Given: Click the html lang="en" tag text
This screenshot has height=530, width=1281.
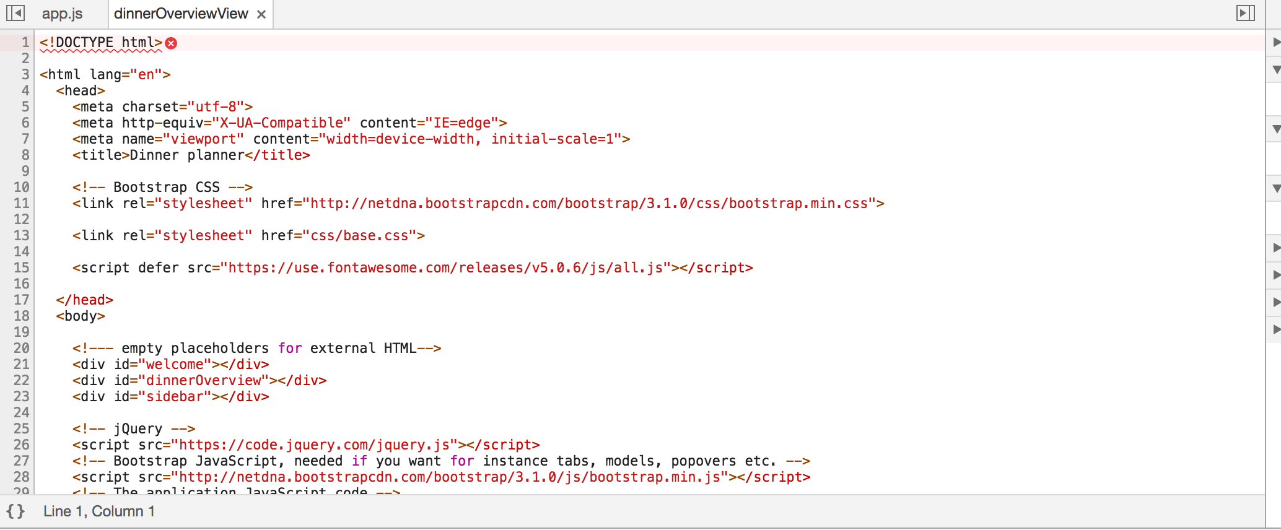Looking at the screenshot, I should coord(105,74).
